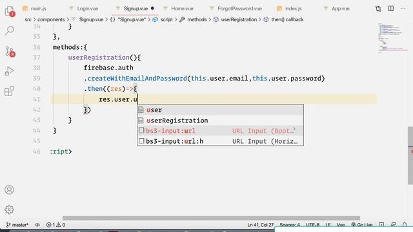413x232 pixels.
Task: Click the master branch status item
Action: pyautogui.click(x=17, y=225)
